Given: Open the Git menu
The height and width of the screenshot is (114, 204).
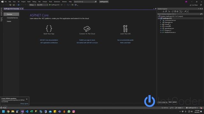Looking at the screenshot, I should (18, 2).
